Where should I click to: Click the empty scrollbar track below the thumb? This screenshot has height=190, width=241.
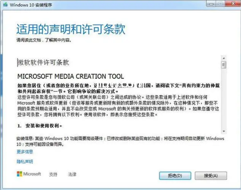click(224, 99)
